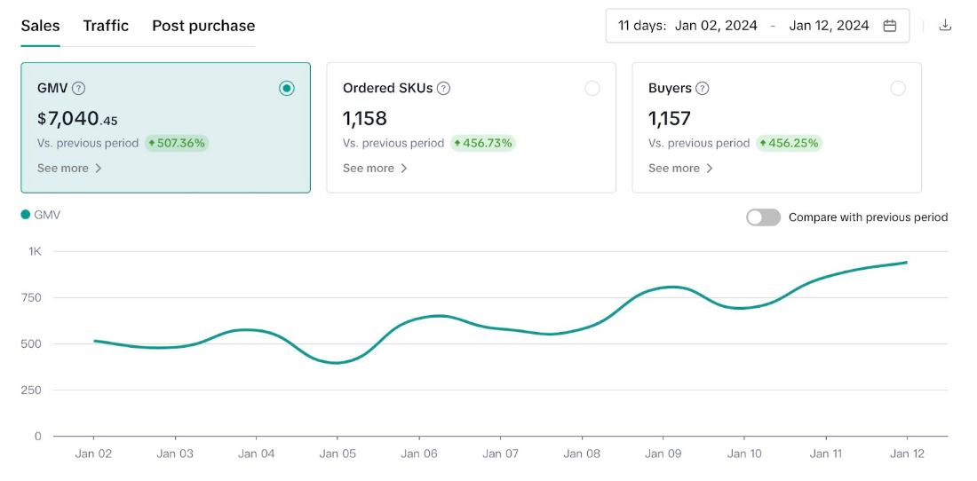
Task: Click the Ordered SKUs 456.73% growth badge
Action: (482, 143)
